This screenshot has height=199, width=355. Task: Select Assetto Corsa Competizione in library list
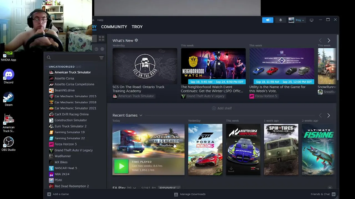click(x=75, y=84)
